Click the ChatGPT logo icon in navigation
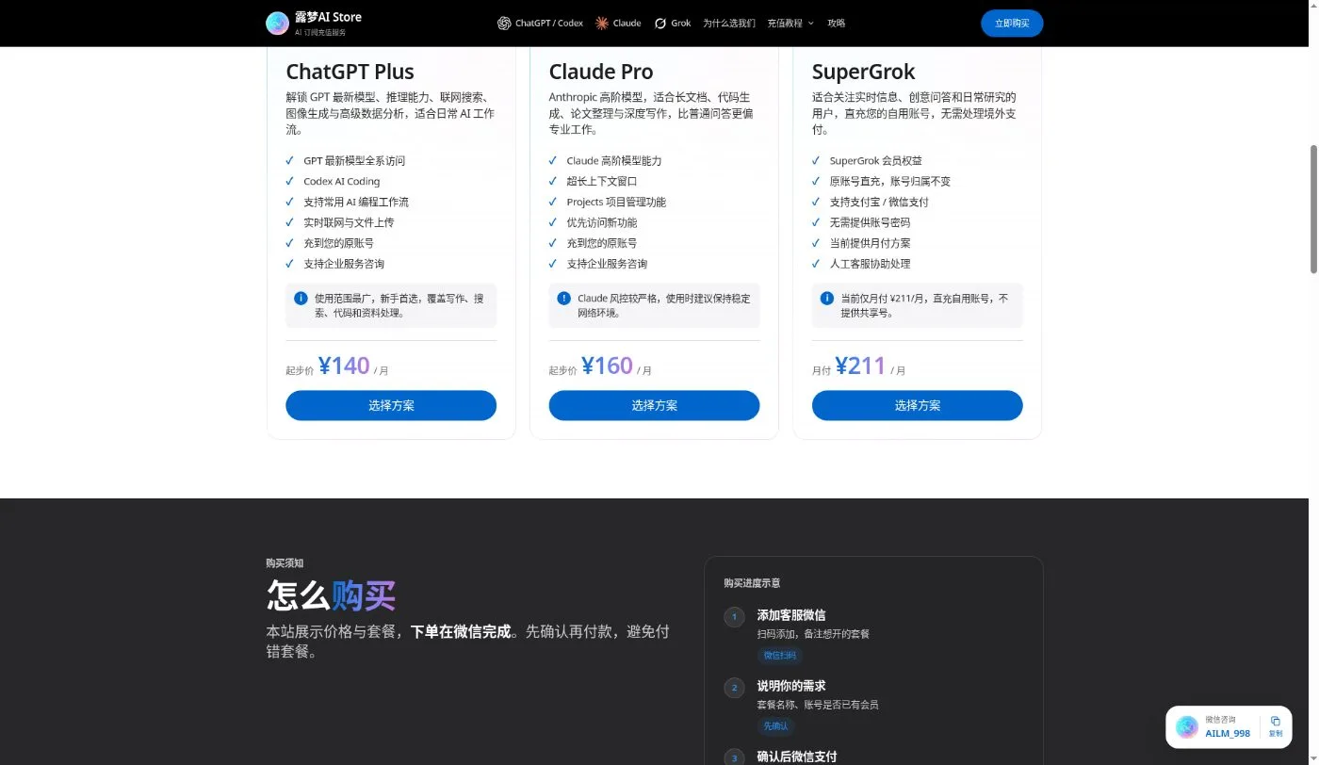Screen dimensions: 1319x765 coord(504,23)
